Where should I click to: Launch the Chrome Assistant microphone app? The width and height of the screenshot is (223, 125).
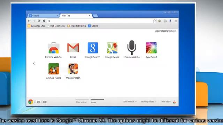point(132,48)
